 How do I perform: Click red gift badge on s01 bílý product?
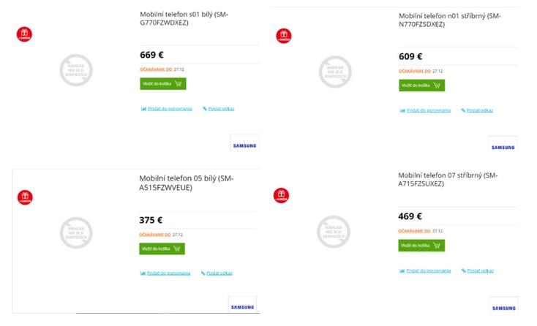click(24, 34)
